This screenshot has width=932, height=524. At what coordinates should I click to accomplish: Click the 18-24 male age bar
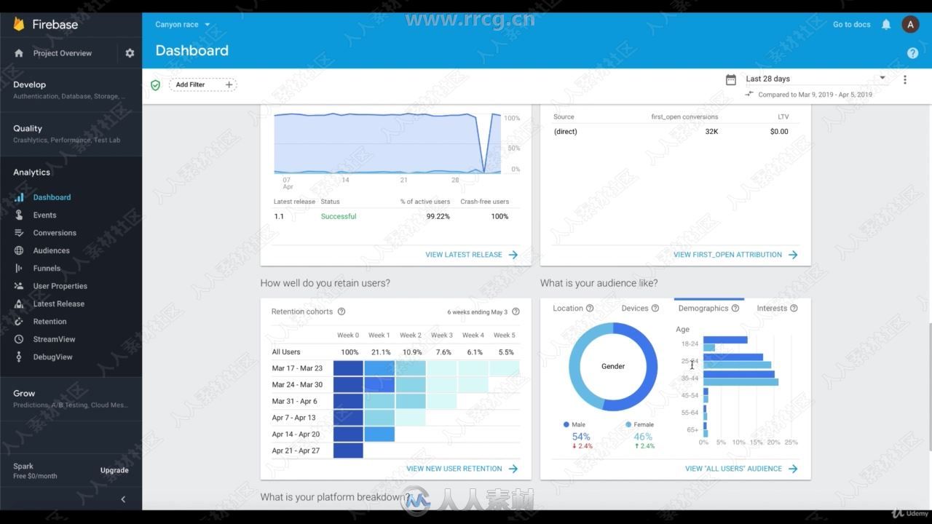(x=725, y=340)
